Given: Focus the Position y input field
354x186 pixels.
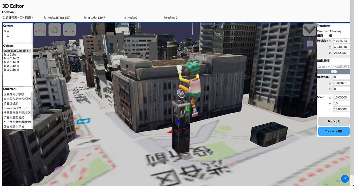Looking at the screenshot, I should point(342,47).
